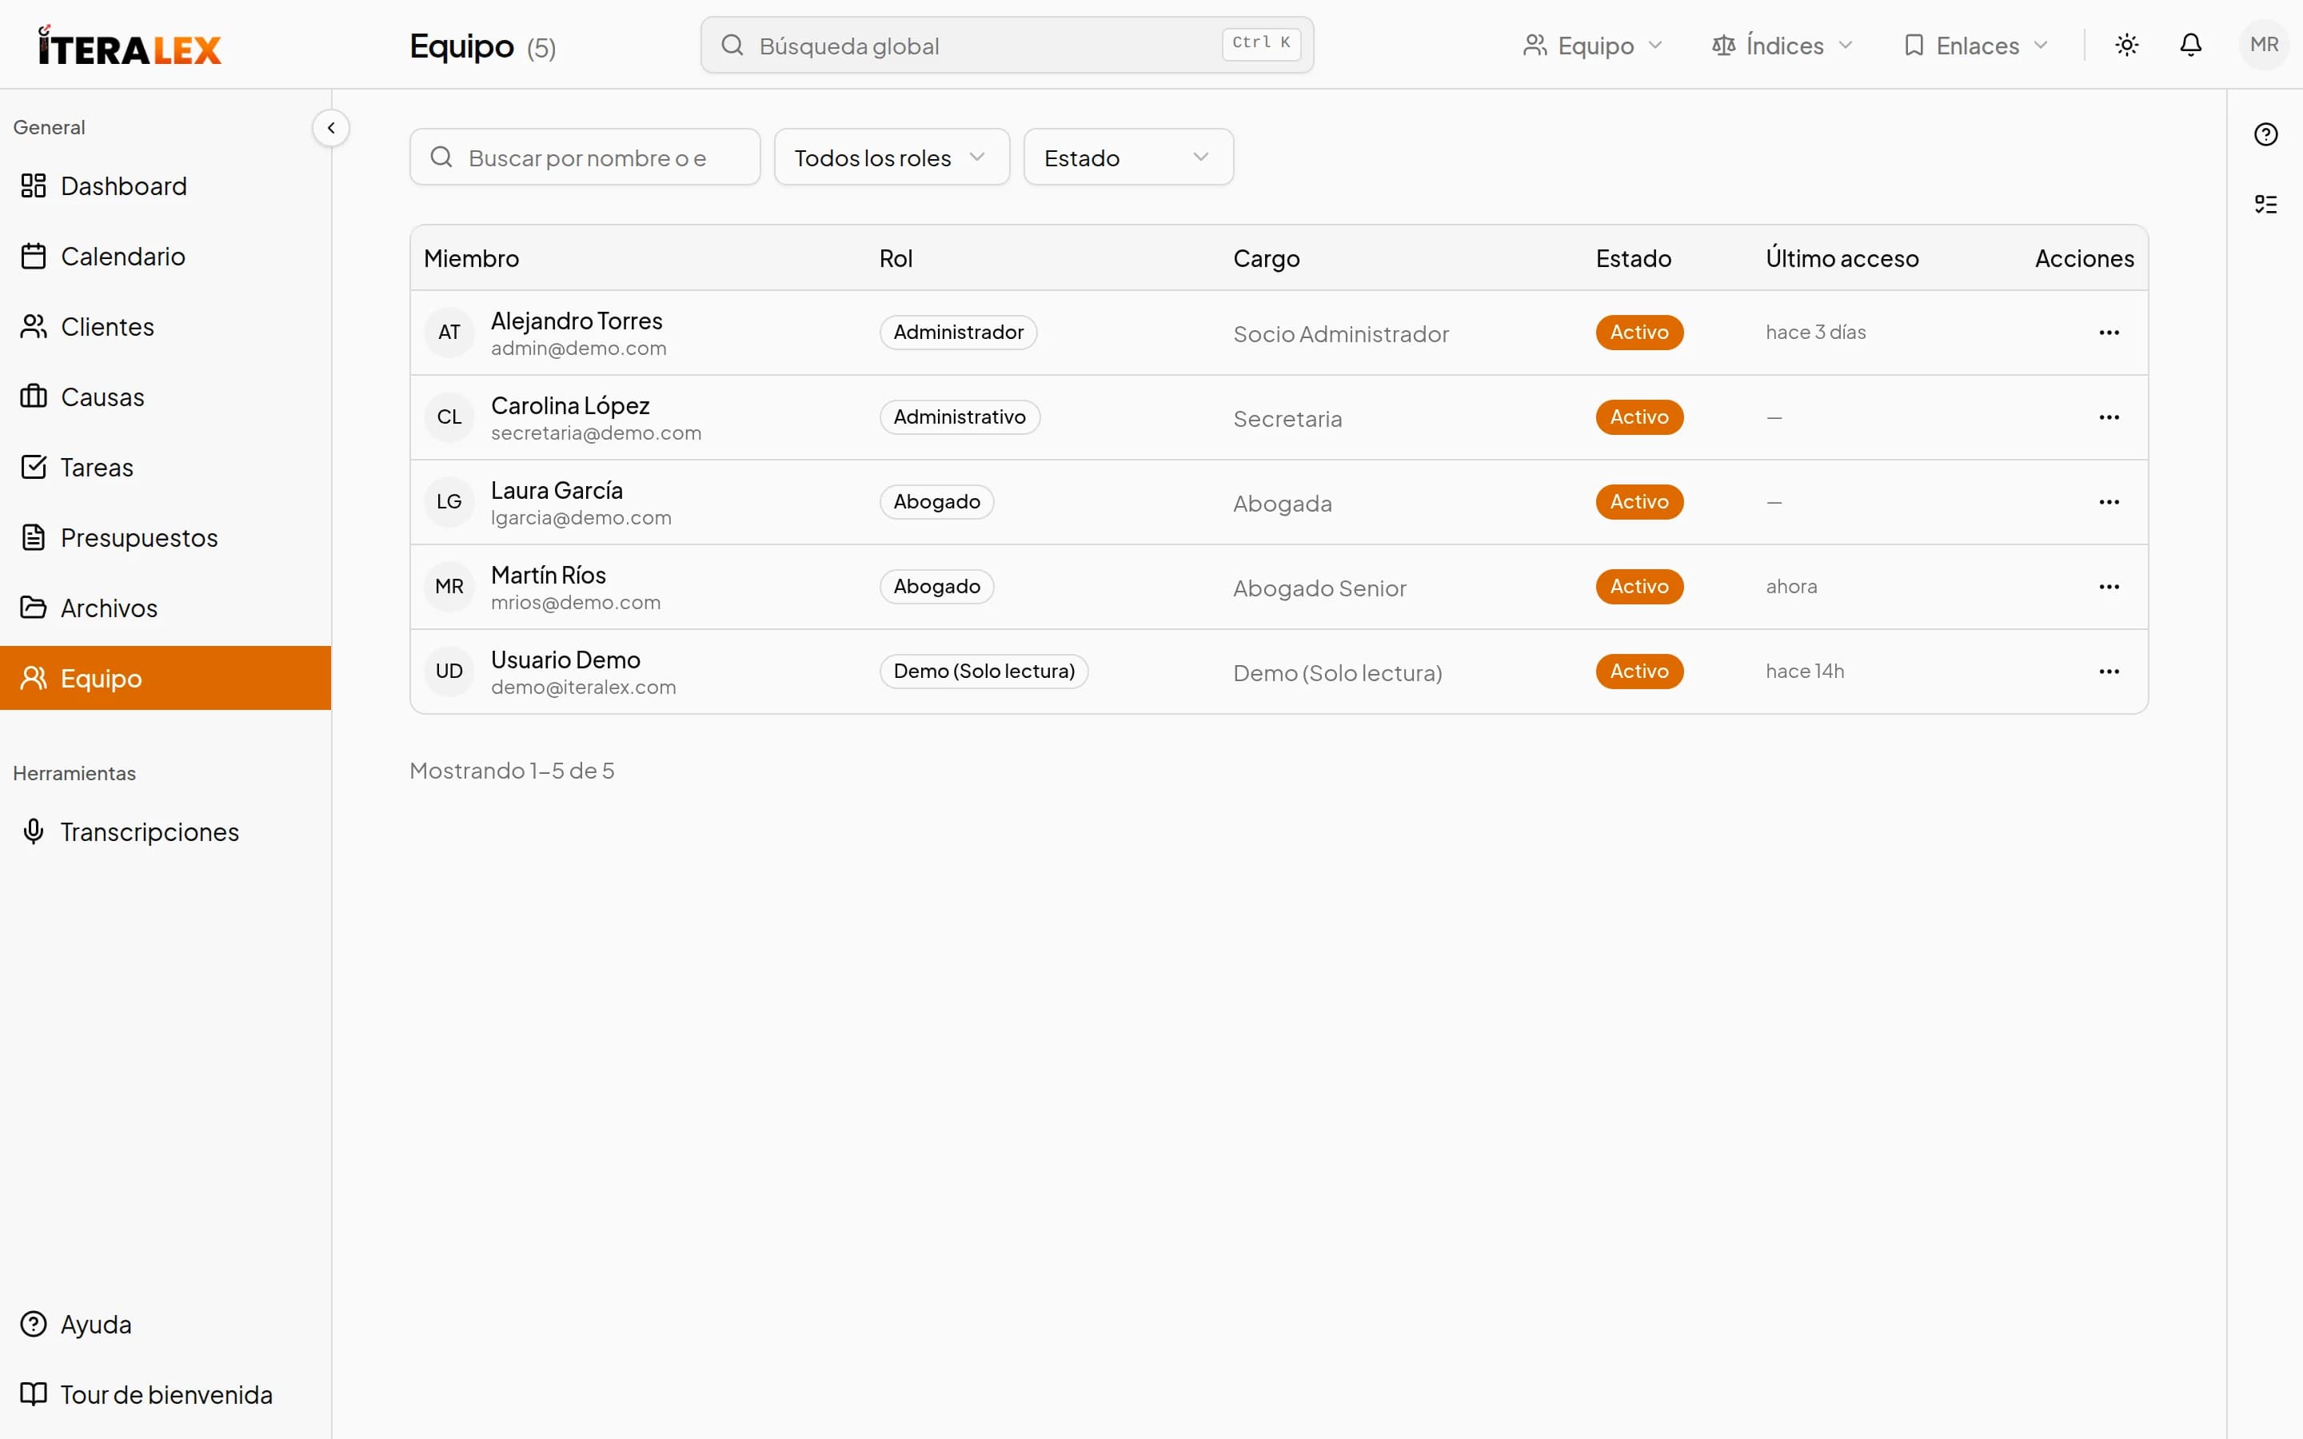Select Equipo in the sidebar
Viewport: 2303px width, 1439px height.
click(x=166, y=678)
